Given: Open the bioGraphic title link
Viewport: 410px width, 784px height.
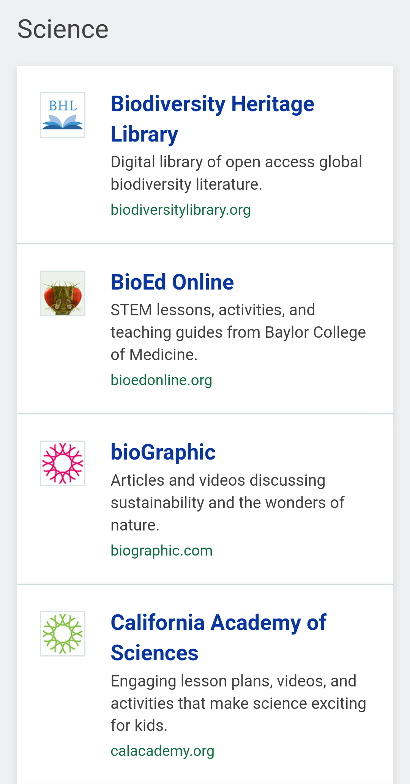Looking at the screenshot, I should click(x=163, y=452).
